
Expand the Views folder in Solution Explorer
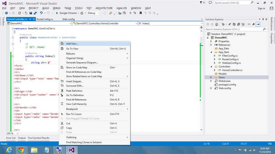211,77
